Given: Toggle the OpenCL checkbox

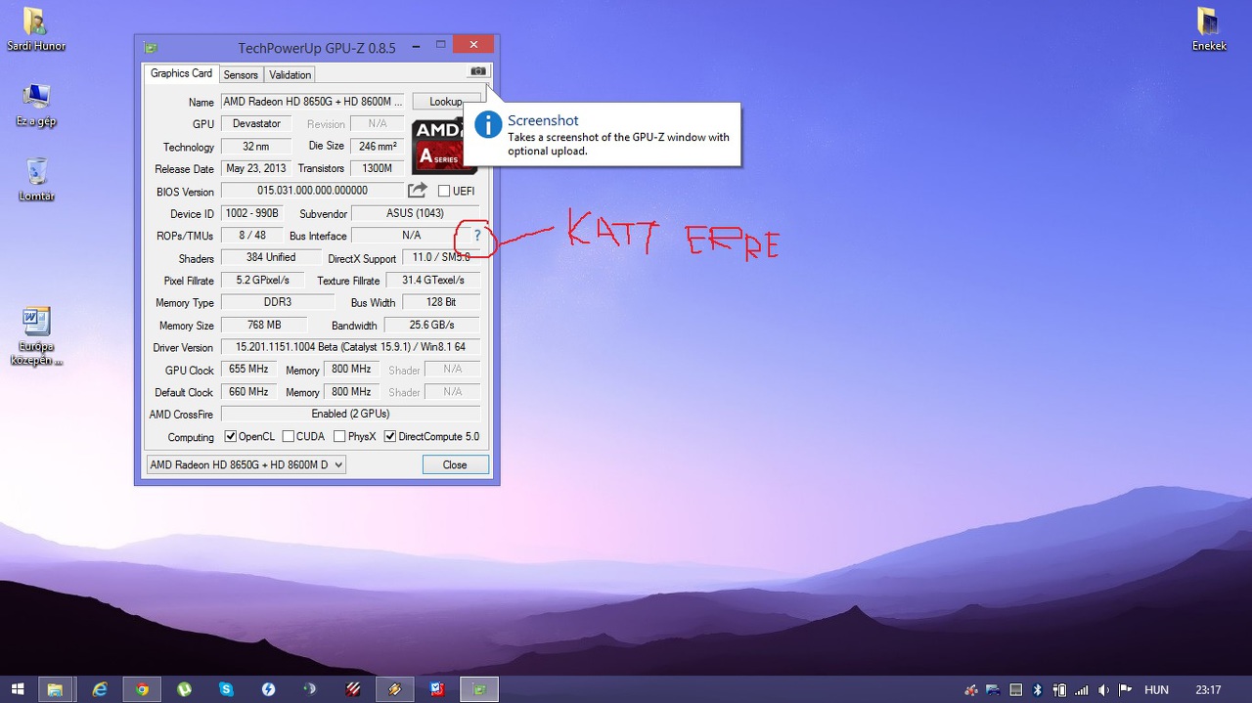Looking at the screenshot, I should point(231,436).
